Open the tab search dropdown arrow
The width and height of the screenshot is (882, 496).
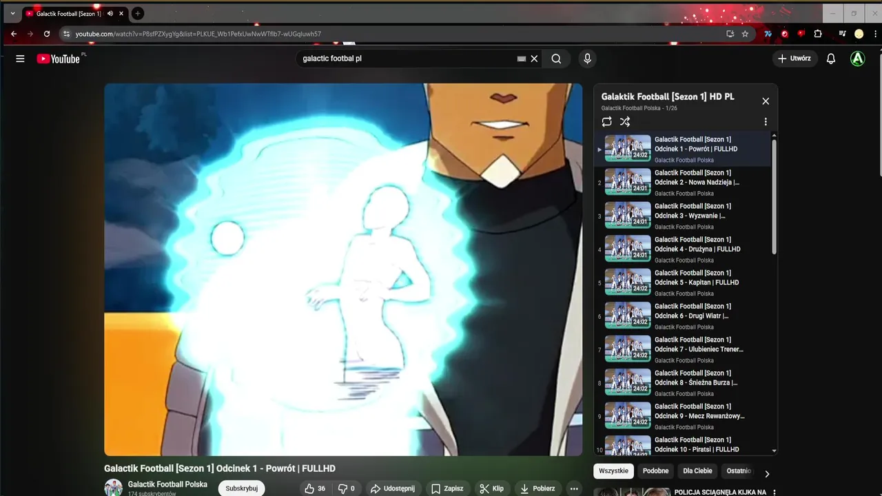coord(12,14)
